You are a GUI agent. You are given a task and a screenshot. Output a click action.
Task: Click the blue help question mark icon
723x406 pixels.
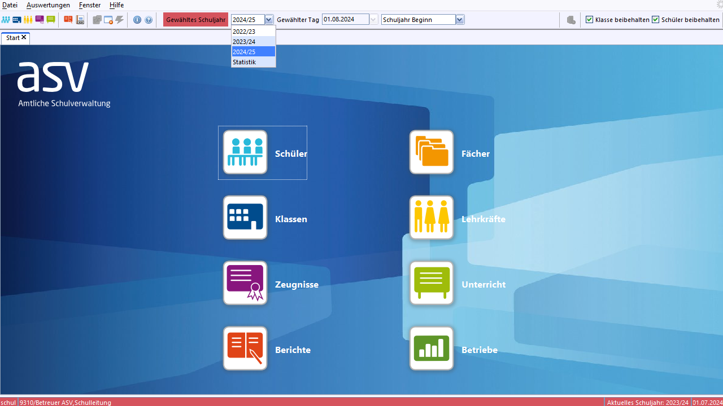click(x=149, y=20)
